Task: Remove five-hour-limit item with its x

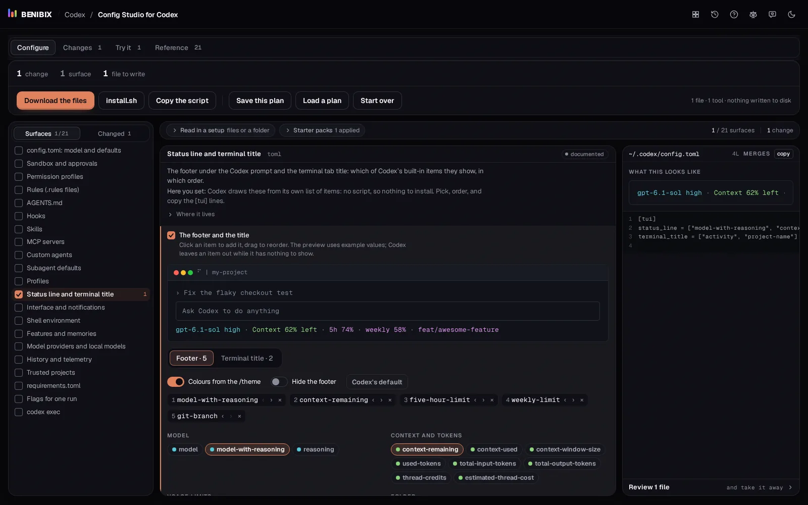Action: 492,400
